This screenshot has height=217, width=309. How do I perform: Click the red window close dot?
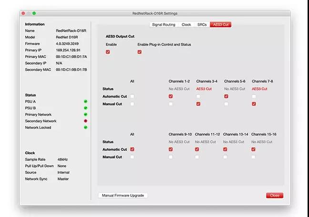coord(23,13)
